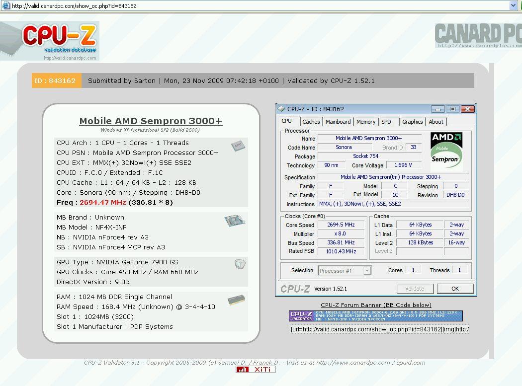Click the L1 Data value 64 KBytes
522x386 pixels.
[x=420, y=225]
